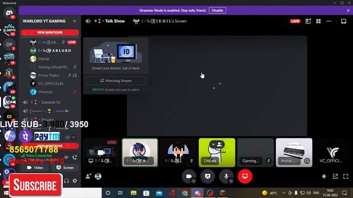Dismiss the Streamer Mode banner
The image size is (353, 198).
[348, 10]
